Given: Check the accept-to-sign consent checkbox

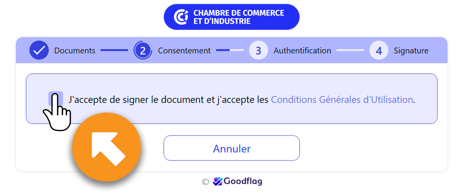Looking at the screenshot, I should pyautogui.click(x=56, y=98).
